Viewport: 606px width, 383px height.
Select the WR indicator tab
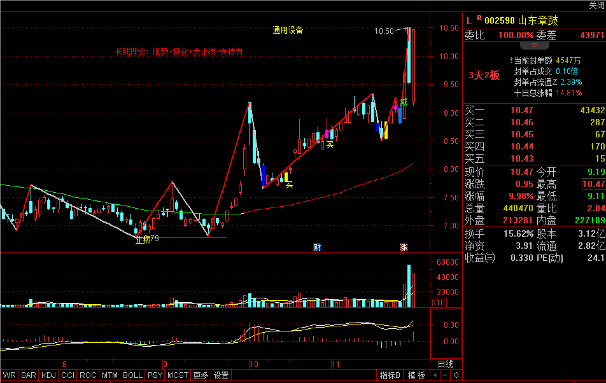coord(10,375)
